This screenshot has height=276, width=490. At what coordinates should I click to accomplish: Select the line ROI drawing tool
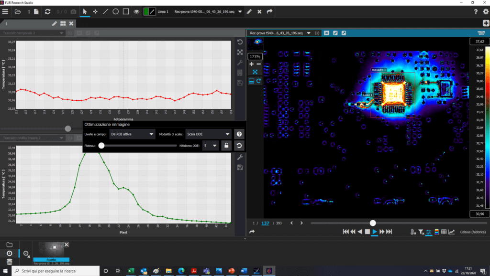(105, 11)
